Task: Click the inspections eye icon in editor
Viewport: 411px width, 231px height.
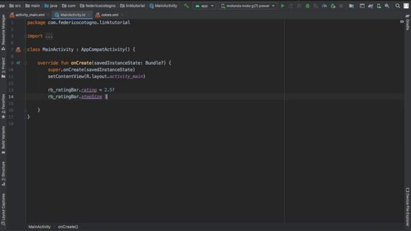Action: coord(402,22)
